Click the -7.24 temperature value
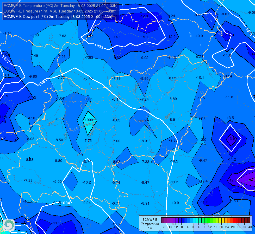 click(144, 99)
